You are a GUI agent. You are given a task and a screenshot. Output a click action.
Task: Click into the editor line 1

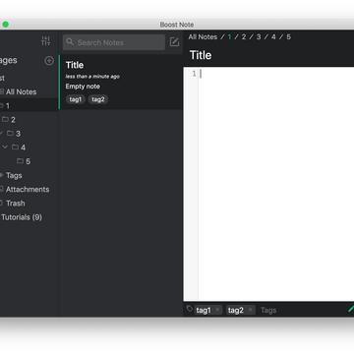[276, 74]
